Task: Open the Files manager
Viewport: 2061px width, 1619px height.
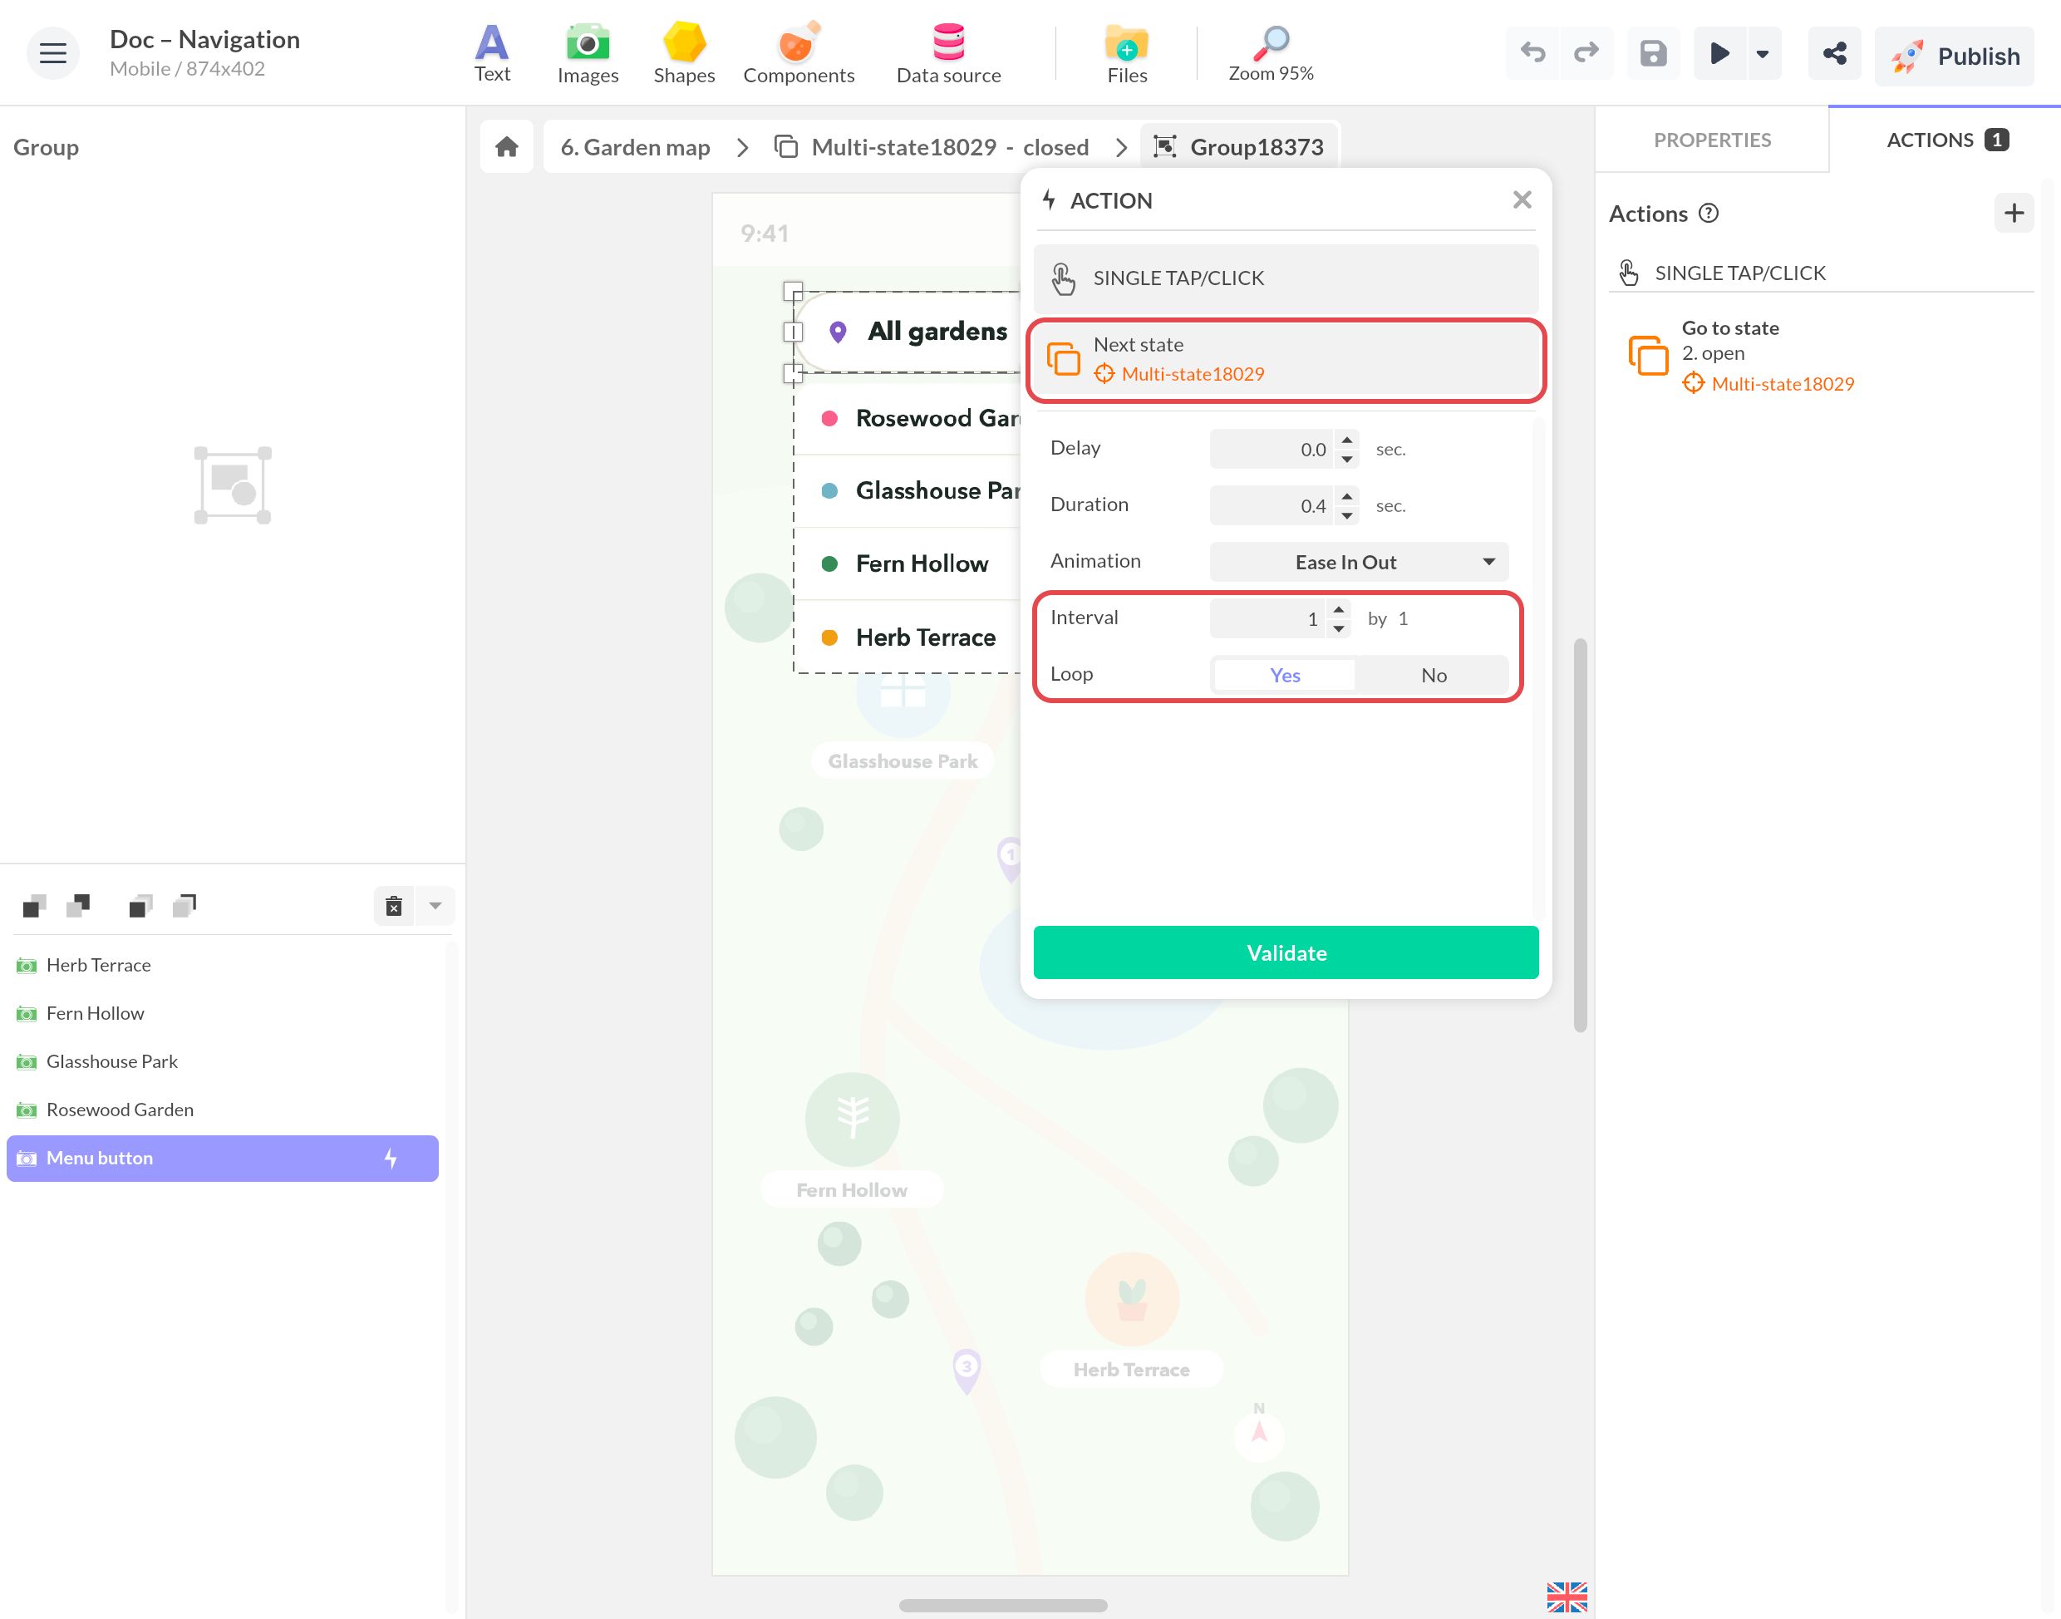Action: tap(1127, 54)
